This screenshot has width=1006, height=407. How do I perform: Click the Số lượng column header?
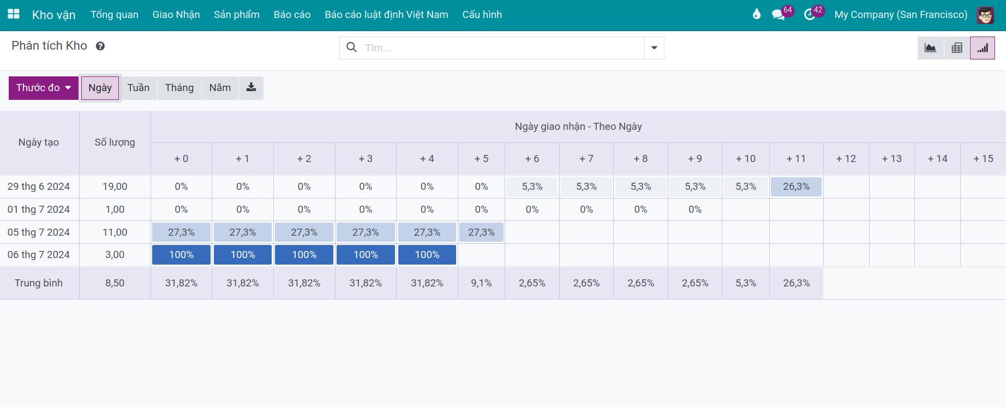[115, 142]
